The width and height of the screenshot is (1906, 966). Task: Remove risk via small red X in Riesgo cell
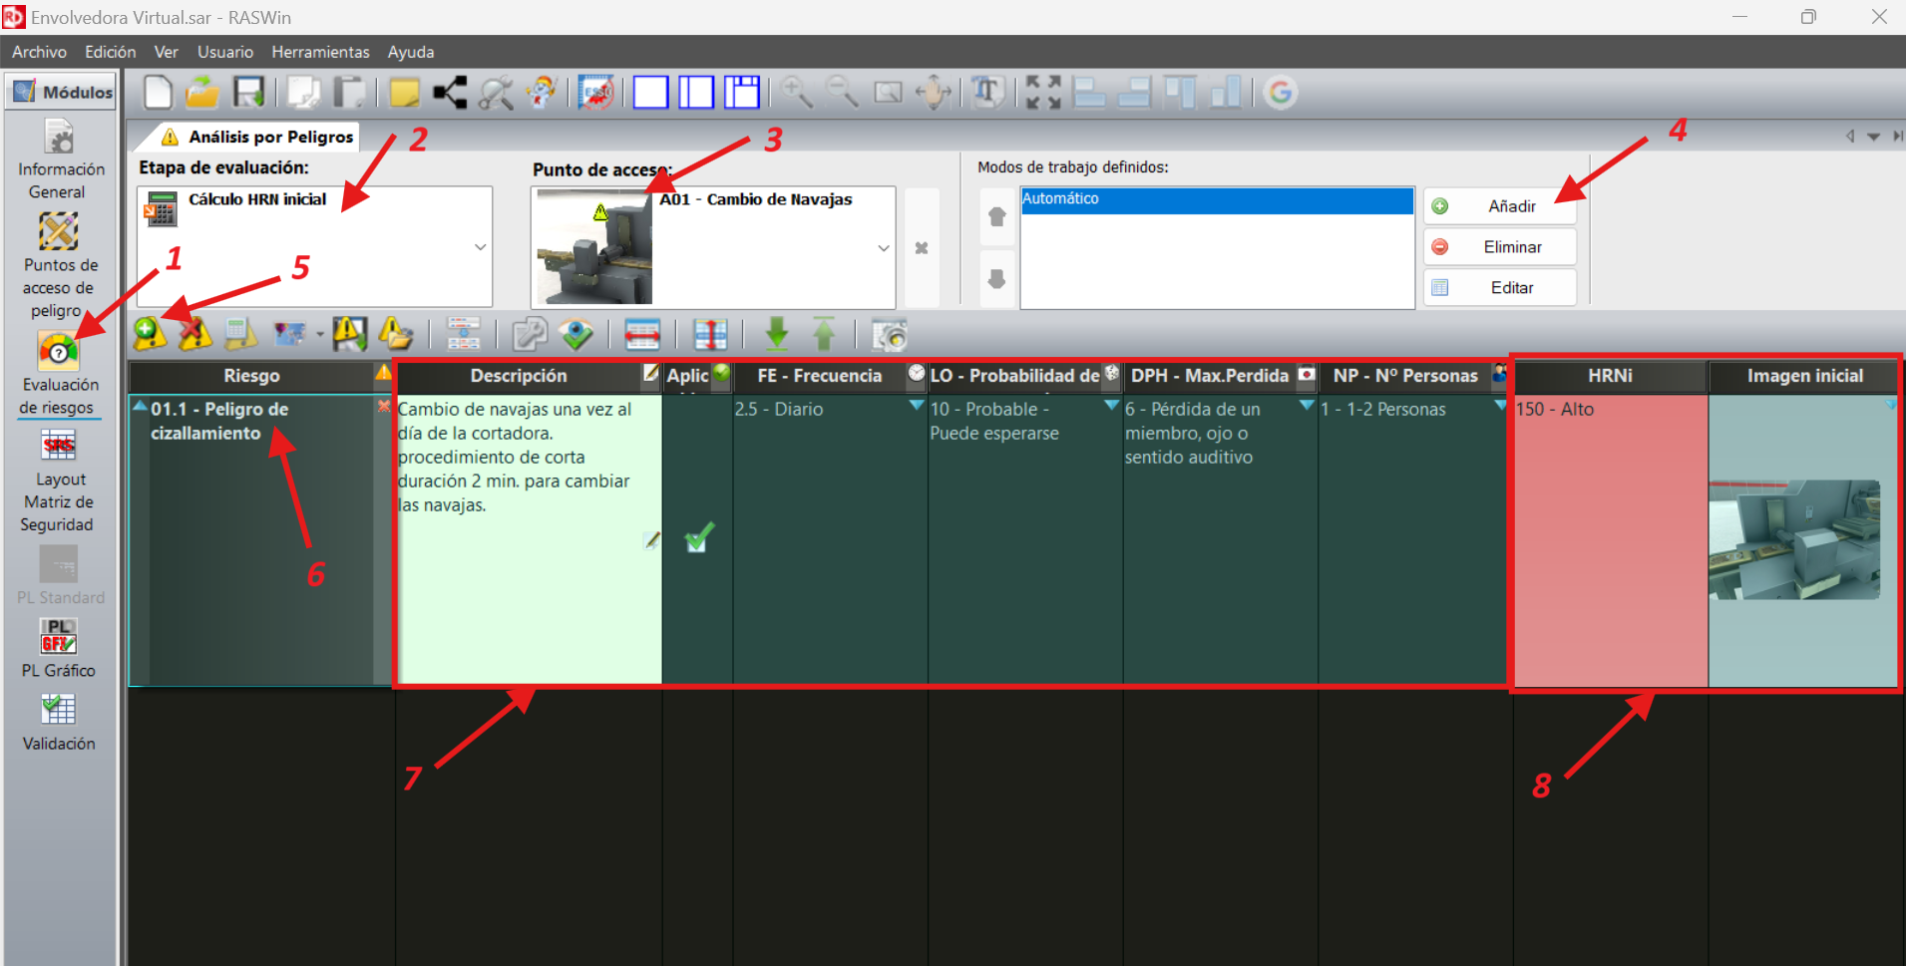pyautogui.click(x=384, y=406)
